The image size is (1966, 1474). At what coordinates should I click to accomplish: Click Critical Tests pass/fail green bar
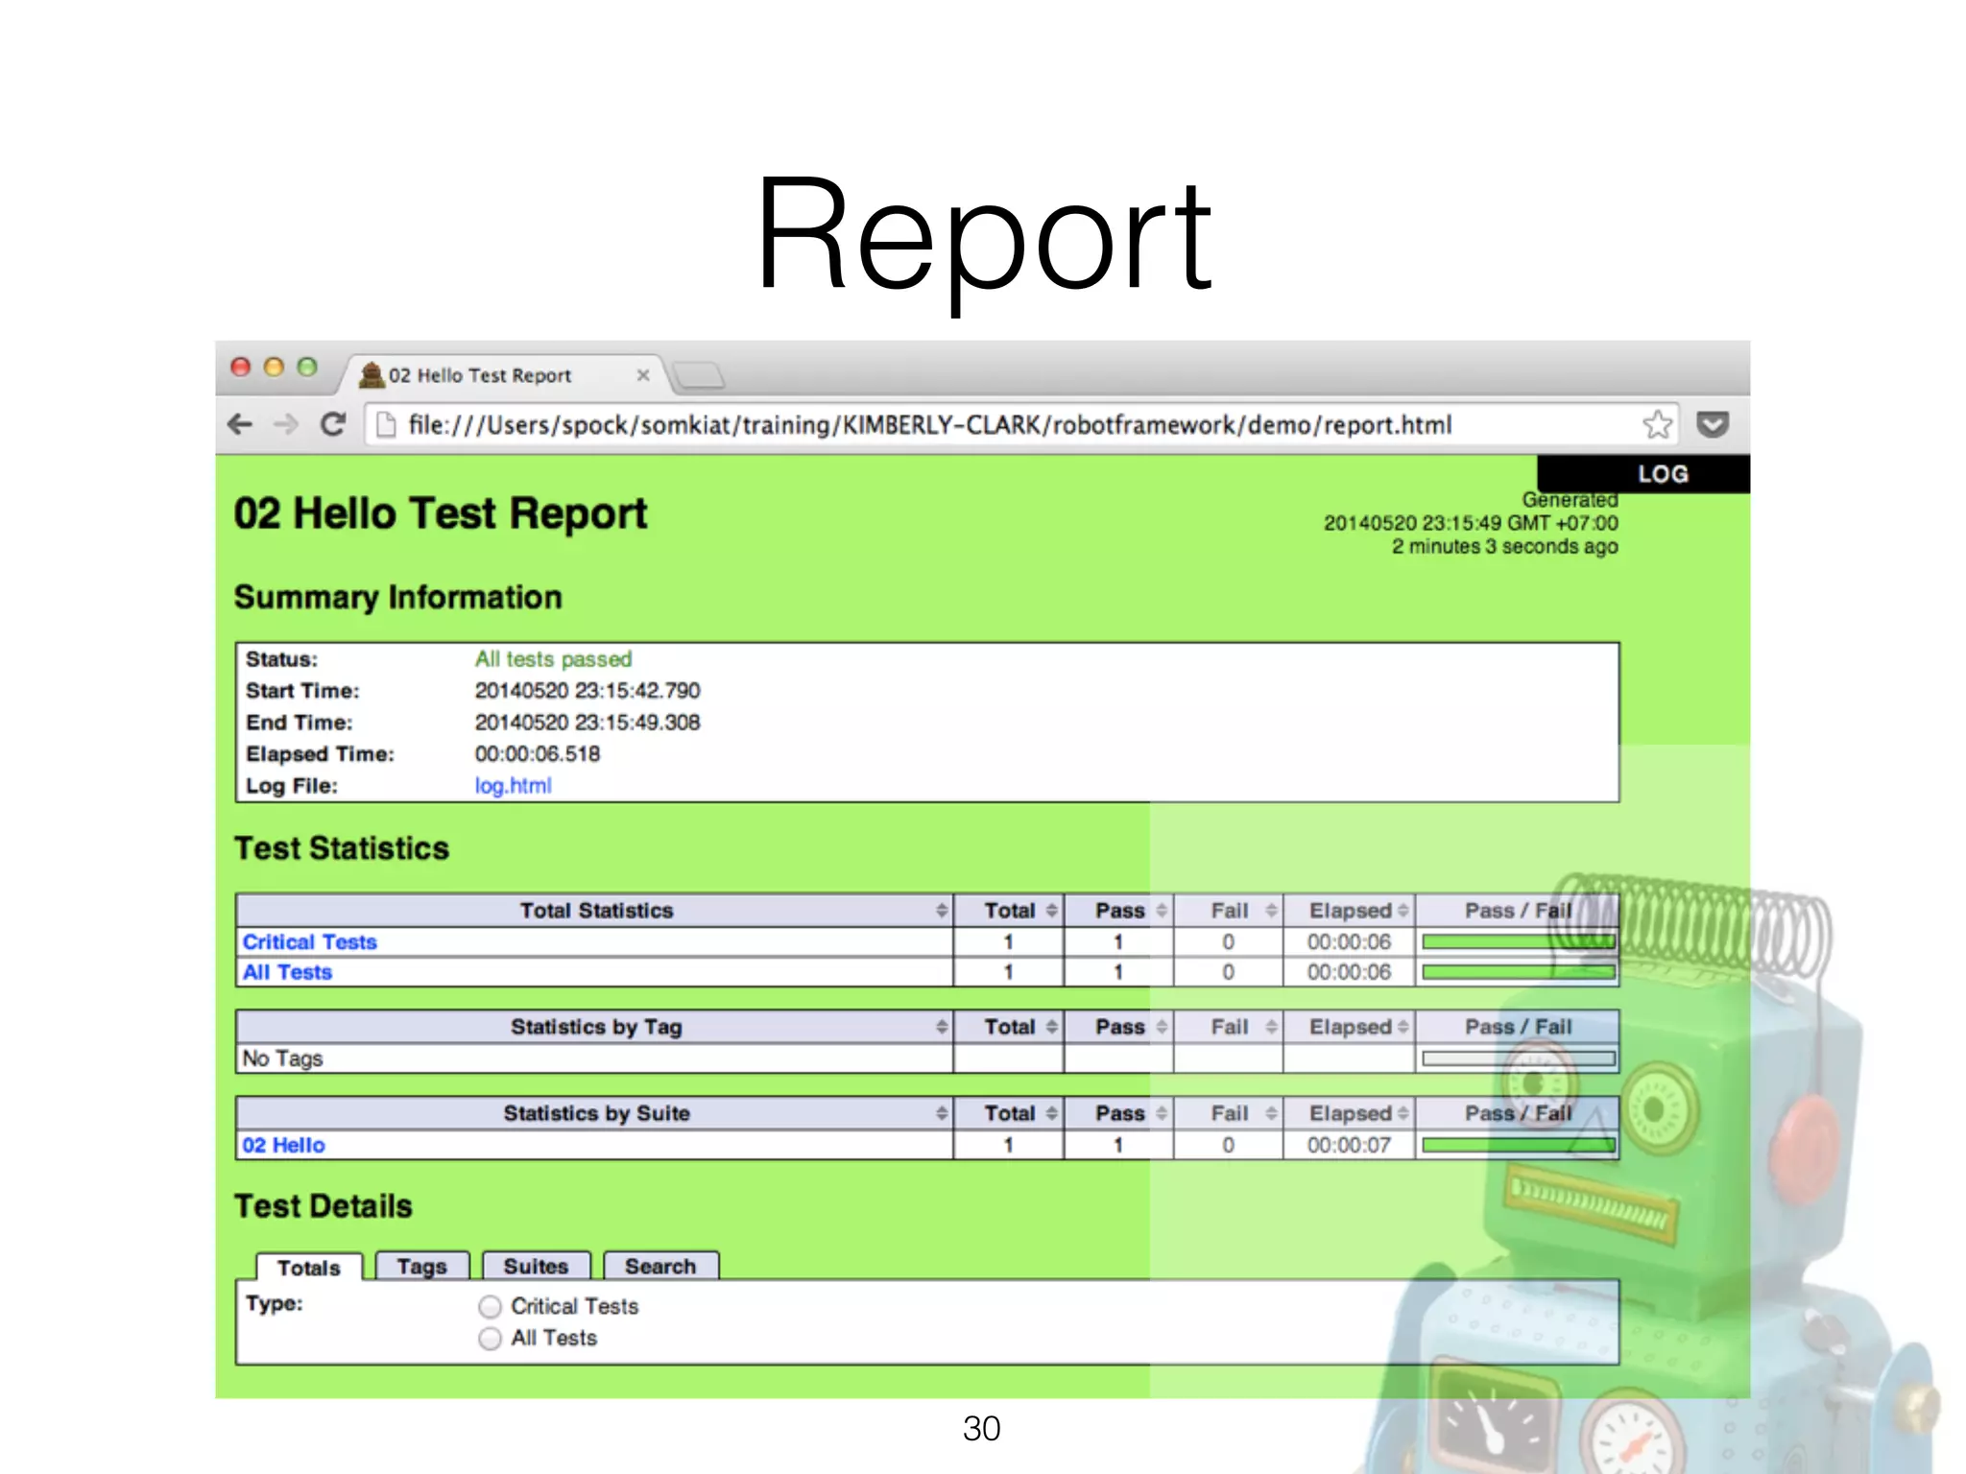1518,942
